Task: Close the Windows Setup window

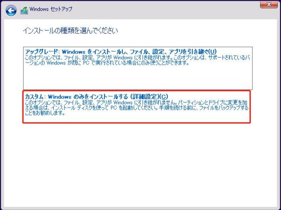Action: point(268,5)
